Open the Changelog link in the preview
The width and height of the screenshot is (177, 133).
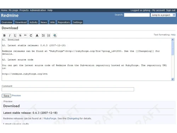(73, 118)
